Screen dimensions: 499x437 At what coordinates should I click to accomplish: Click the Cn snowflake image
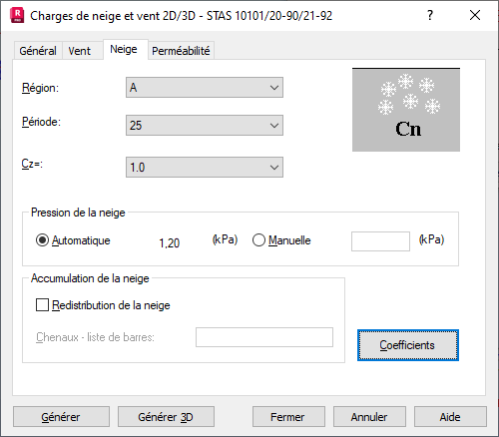(406, 110)
